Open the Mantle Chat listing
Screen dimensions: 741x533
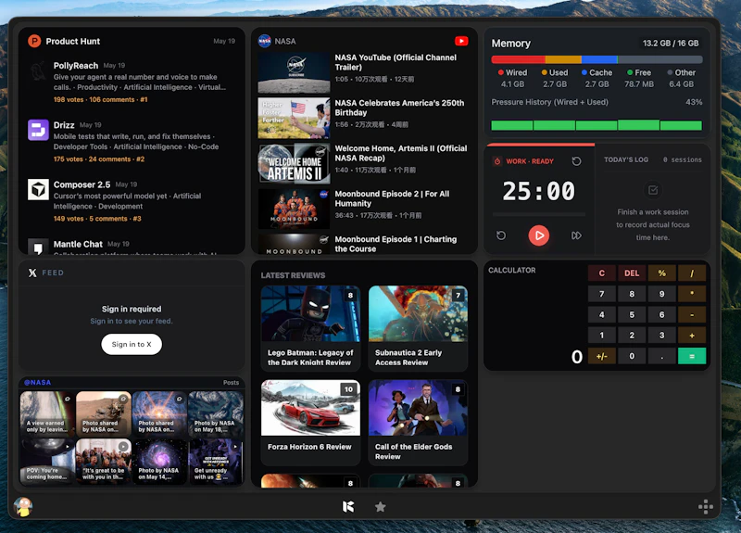click(x=132, y=246)
